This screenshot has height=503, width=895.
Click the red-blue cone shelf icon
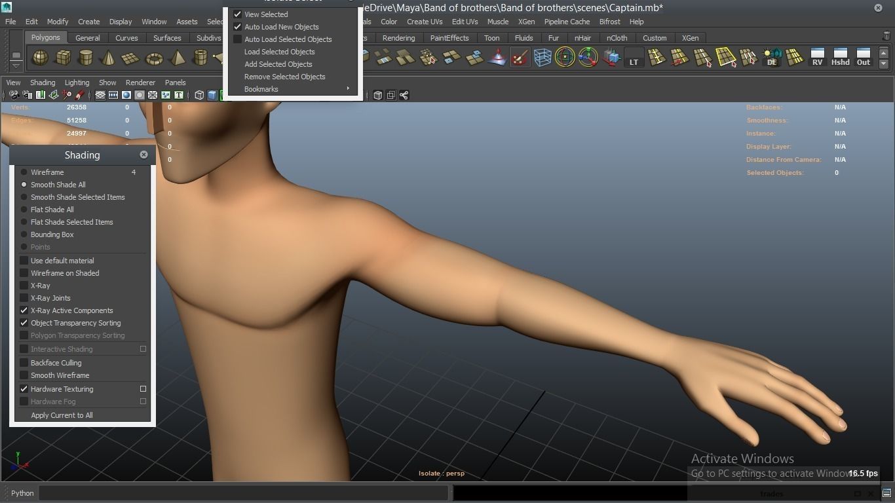coord(497,58)
